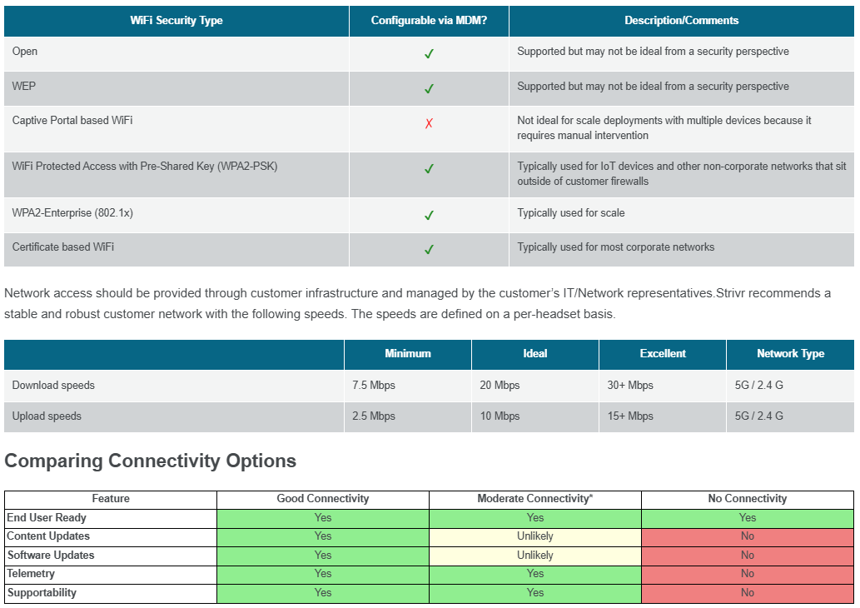Select the 'No Connectivity' column header

pos(748,499)
